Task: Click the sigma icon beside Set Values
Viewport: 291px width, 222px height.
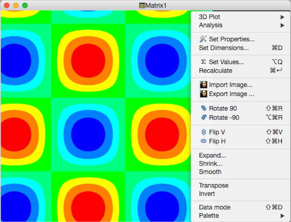Action: (203, 62)
